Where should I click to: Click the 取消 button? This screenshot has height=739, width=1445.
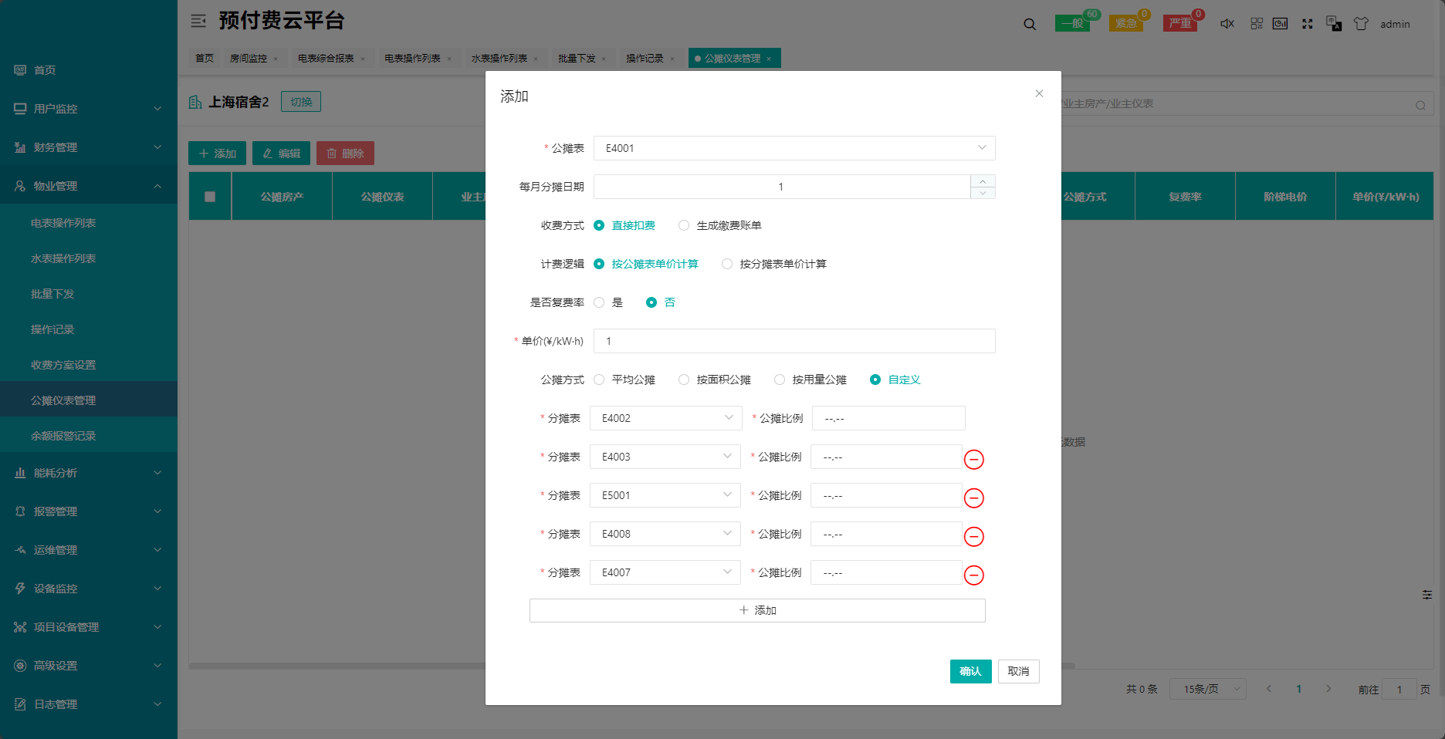tap(1018, 671)
